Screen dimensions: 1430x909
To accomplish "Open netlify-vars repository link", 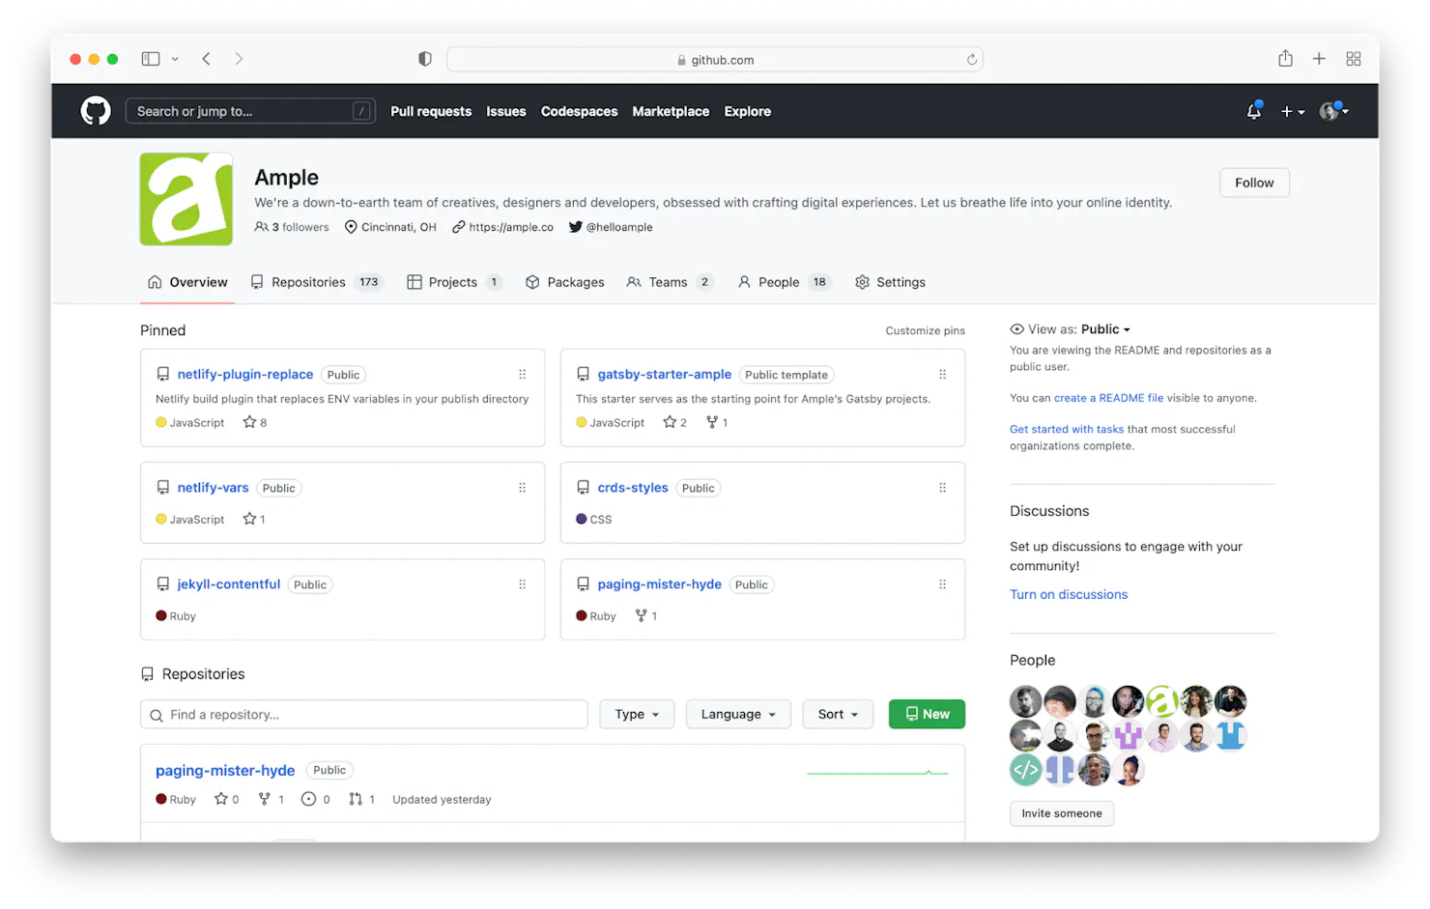I will click(213, 488).
